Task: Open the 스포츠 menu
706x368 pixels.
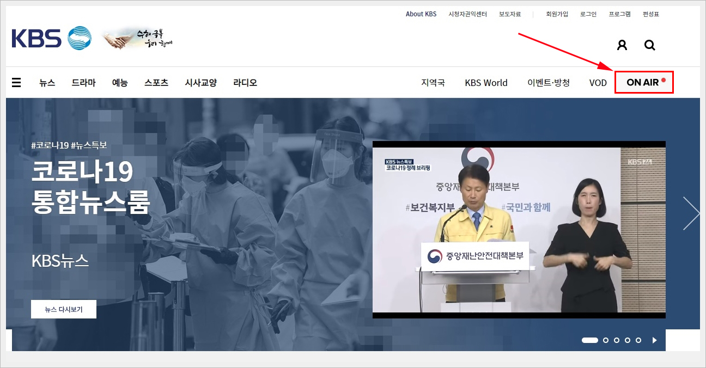Action: (156, 83)
